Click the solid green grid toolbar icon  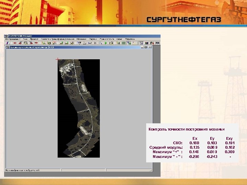(123, 43)
